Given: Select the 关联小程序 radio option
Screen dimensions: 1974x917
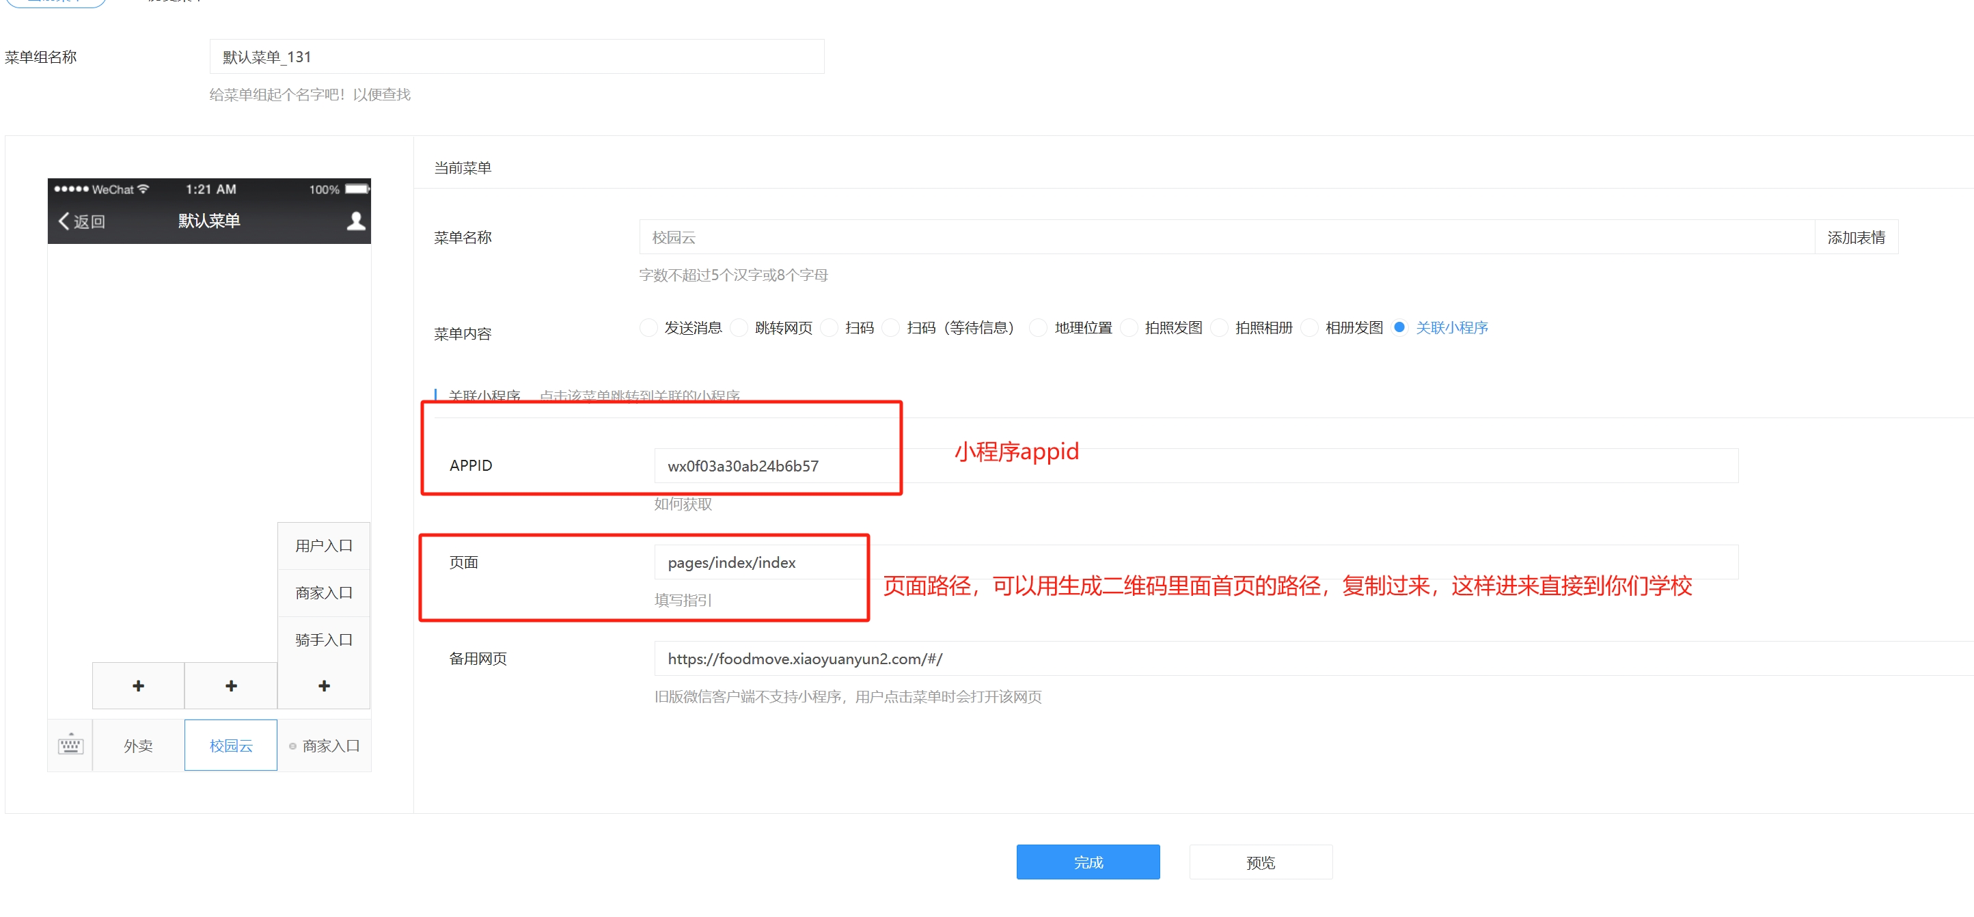Looking at the screenshot, I should pyautogui.click(x=1399, y=327).
